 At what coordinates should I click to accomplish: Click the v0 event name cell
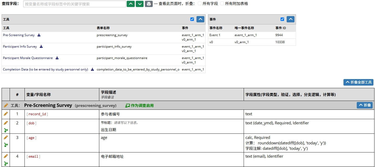(x=211, y=42)
